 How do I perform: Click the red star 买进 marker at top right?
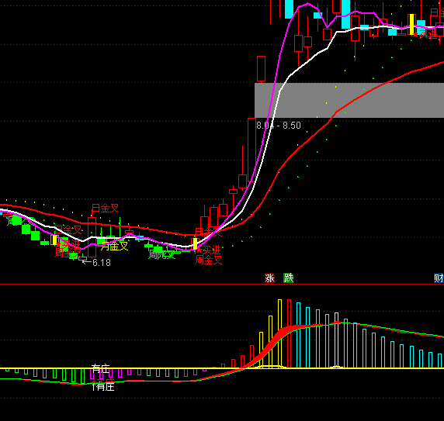(425, 34)
